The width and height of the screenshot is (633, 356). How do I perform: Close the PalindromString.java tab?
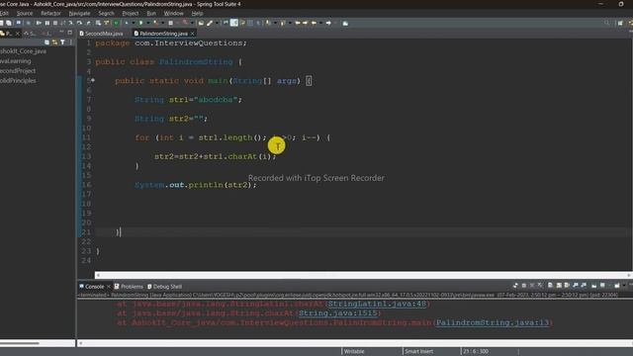193,34
